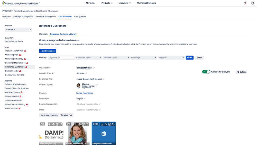Click pencil icon next to Links field
Viewport: 257px width, 145px height.
[x=100, y=110]
